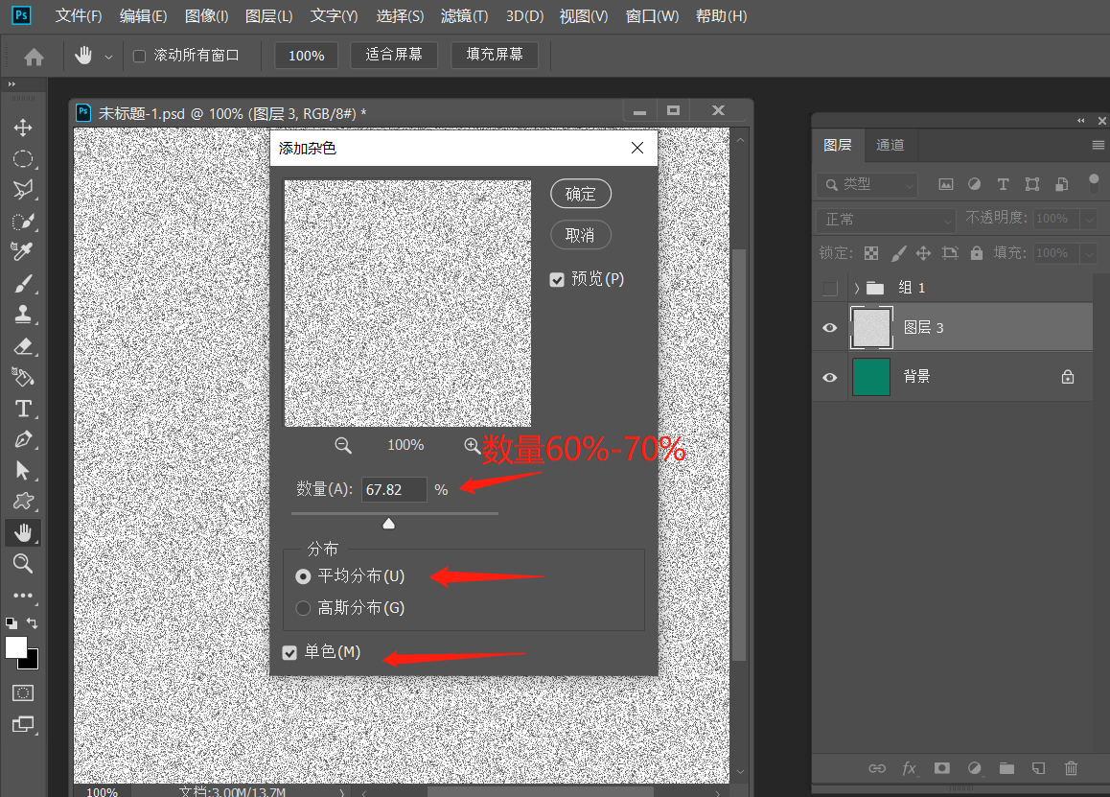Open the opacity dropdown arrow
This screenshot has width=1110, height=797.
1090,219
